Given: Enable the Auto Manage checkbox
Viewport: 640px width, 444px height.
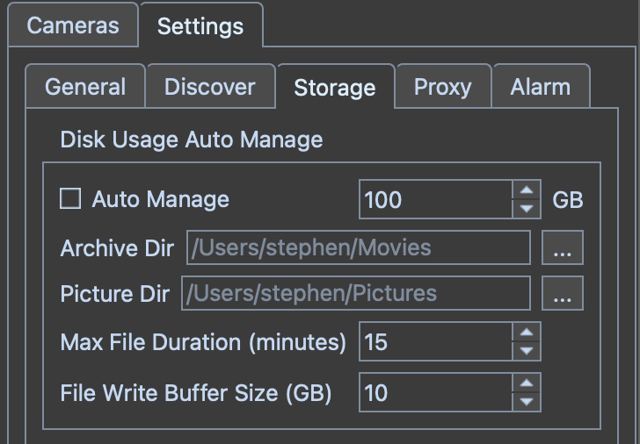Looking at the screenshot, I should tap(70, 199).
